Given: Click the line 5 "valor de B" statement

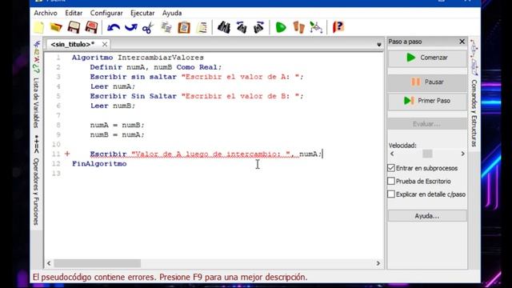Looking at the screenshot, I should tap(197, 96).
